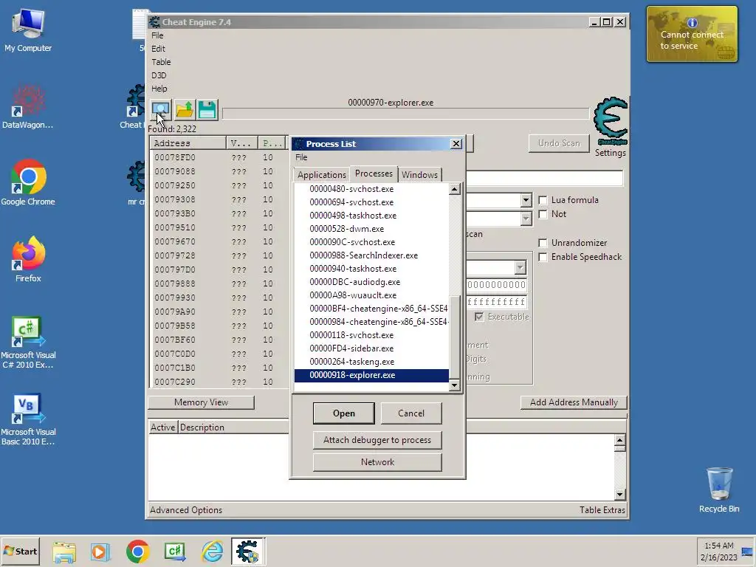Open Memory View
This screenshot has width=756, height=567.
(x=201, y=402)
